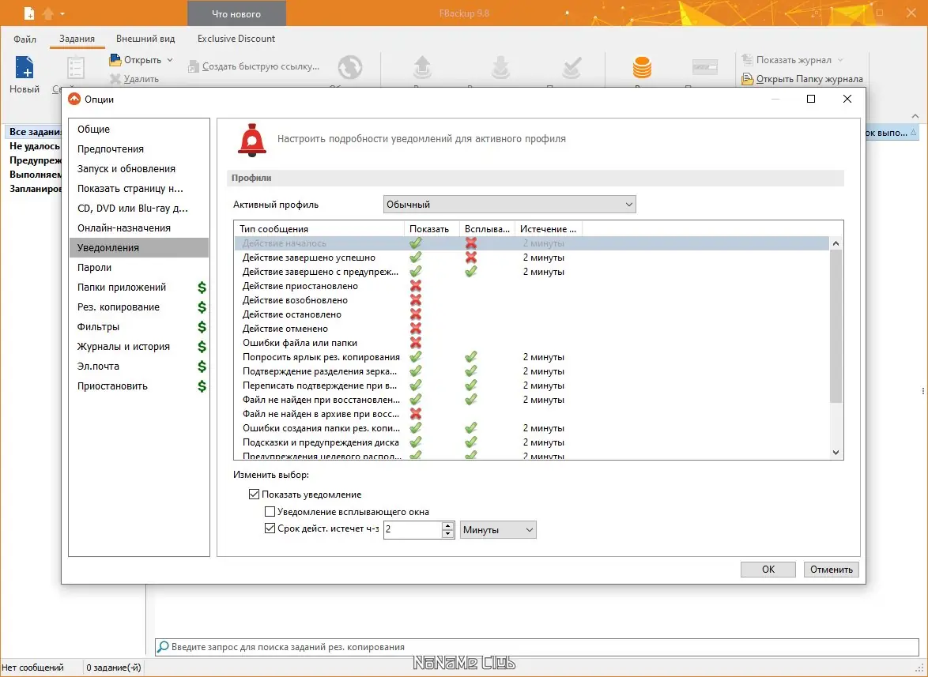Click the restore download arrow toolbar icon
The image size is (928, 677).
point(500,67)
